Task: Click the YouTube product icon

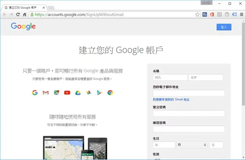Action: pos(67,93)
